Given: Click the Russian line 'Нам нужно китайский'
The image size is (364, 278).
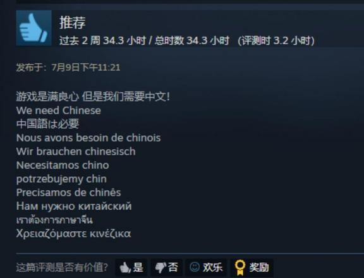Looking at the screenshot, I should coord(74,206).
